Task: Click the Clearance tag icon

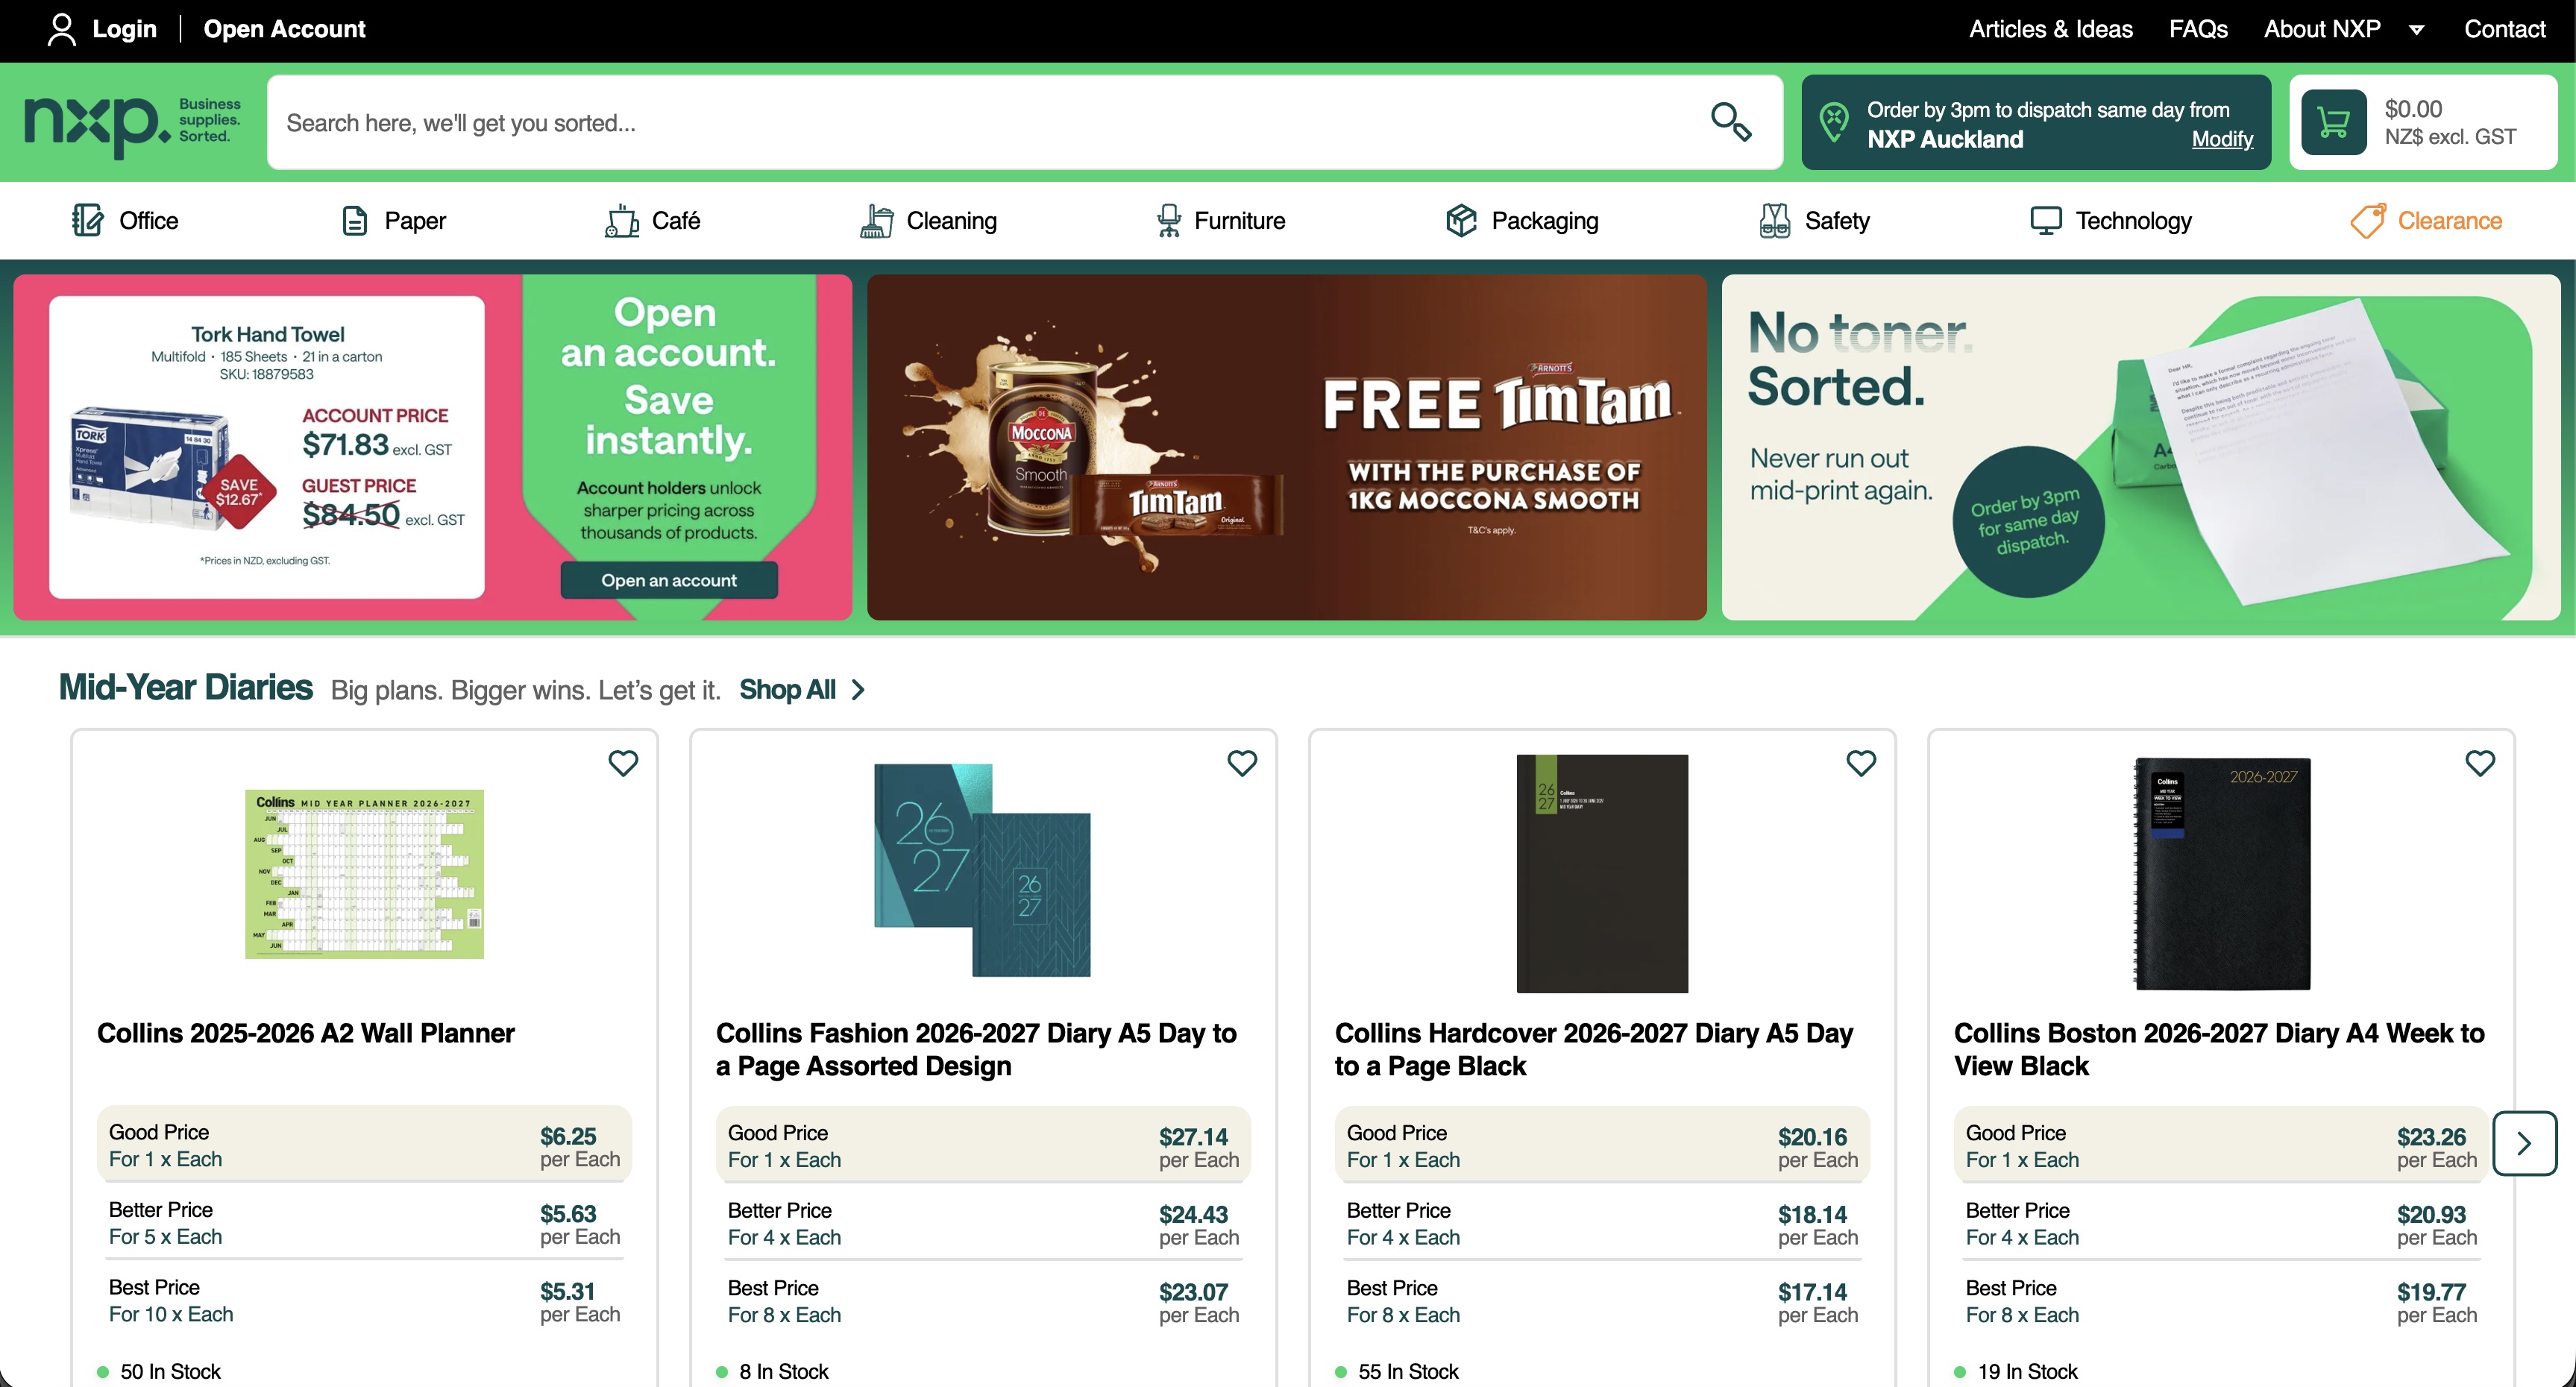Action: coord(2367,220)
